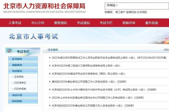This screenshot has width=169, height=112.
Task: Select 打印申报表 in the sidebar list
Action: tap(20, 89)
